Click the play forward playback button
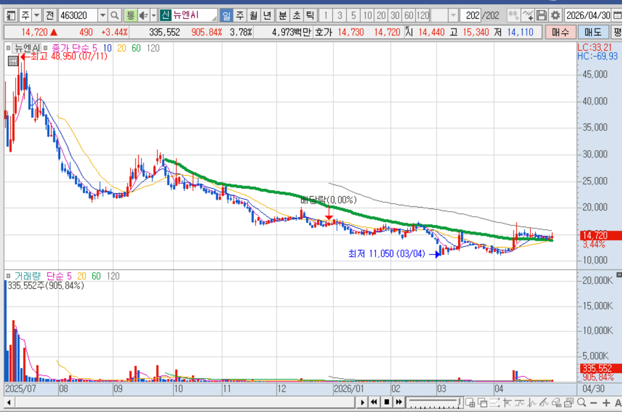 (362, 402)
